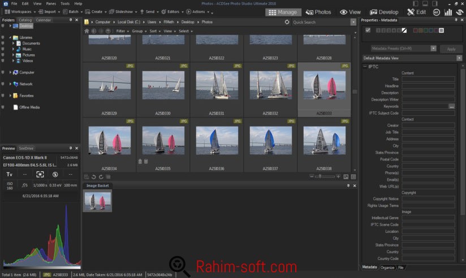Click the rotate left icon

tap(94, 177)
